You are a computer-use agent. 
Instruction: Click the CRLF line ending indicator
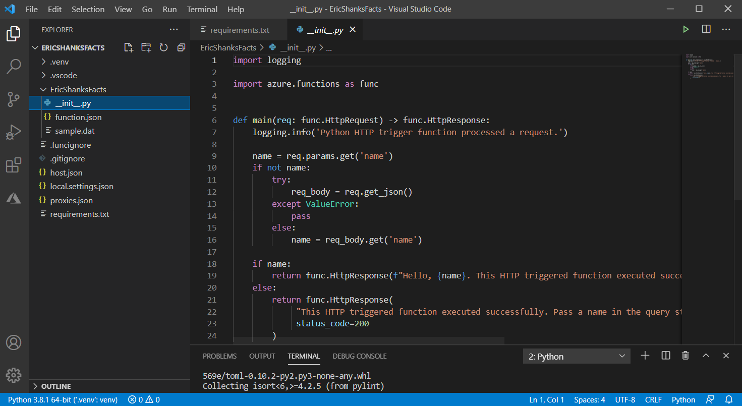[x=653, y=400]
